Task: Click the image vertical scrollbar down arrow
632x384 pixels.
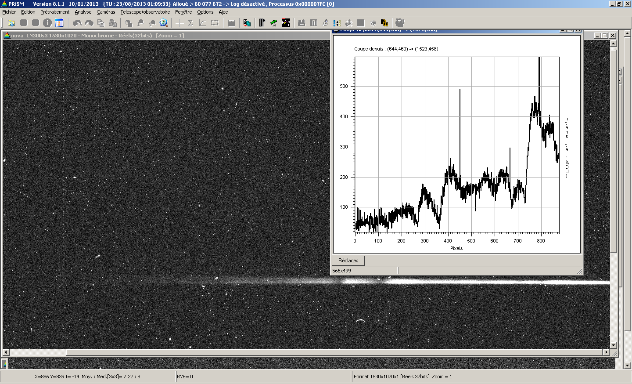Action: coord(614,345)
